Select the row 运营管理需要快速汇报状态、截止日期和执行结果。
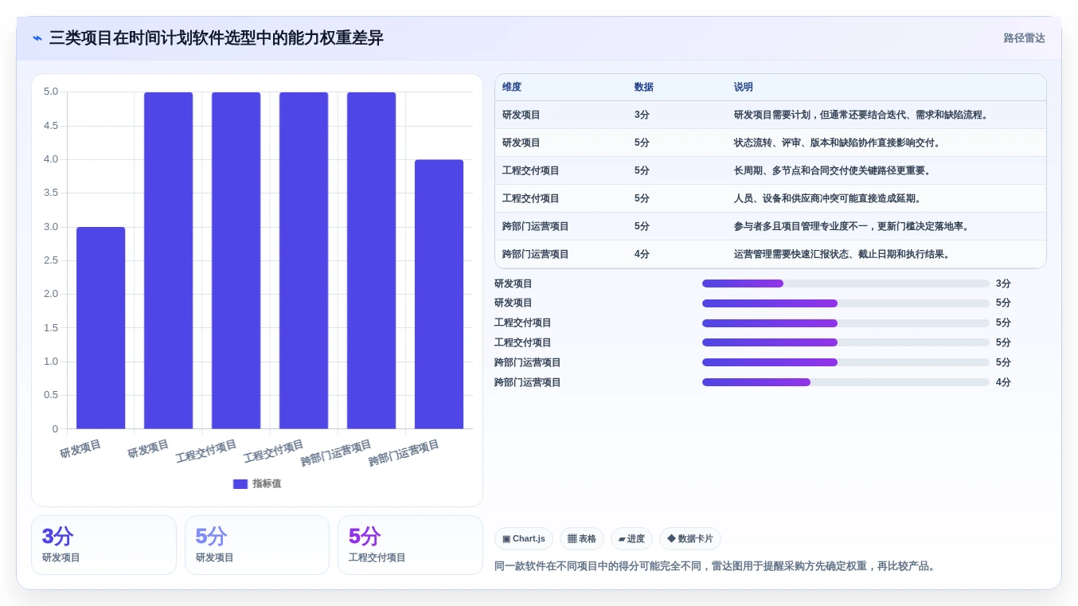 770,254
